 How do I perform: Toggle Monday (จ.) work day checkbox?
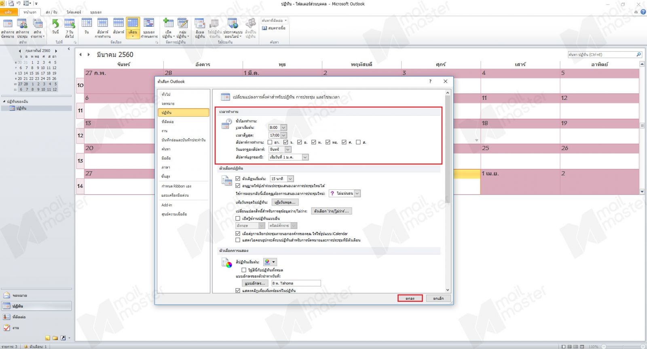(286, 142)
